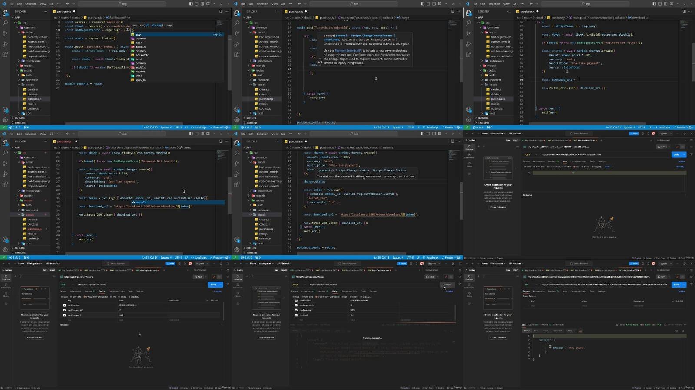
Task: Expand OUTLINE section in top-middle VS Code window
Action: click(x=252, y=118)
